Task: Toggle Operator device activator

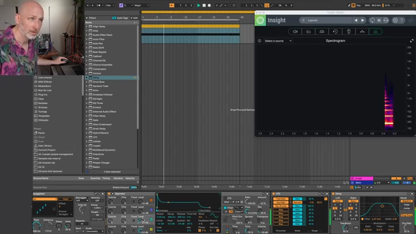Action: [109, 194]
